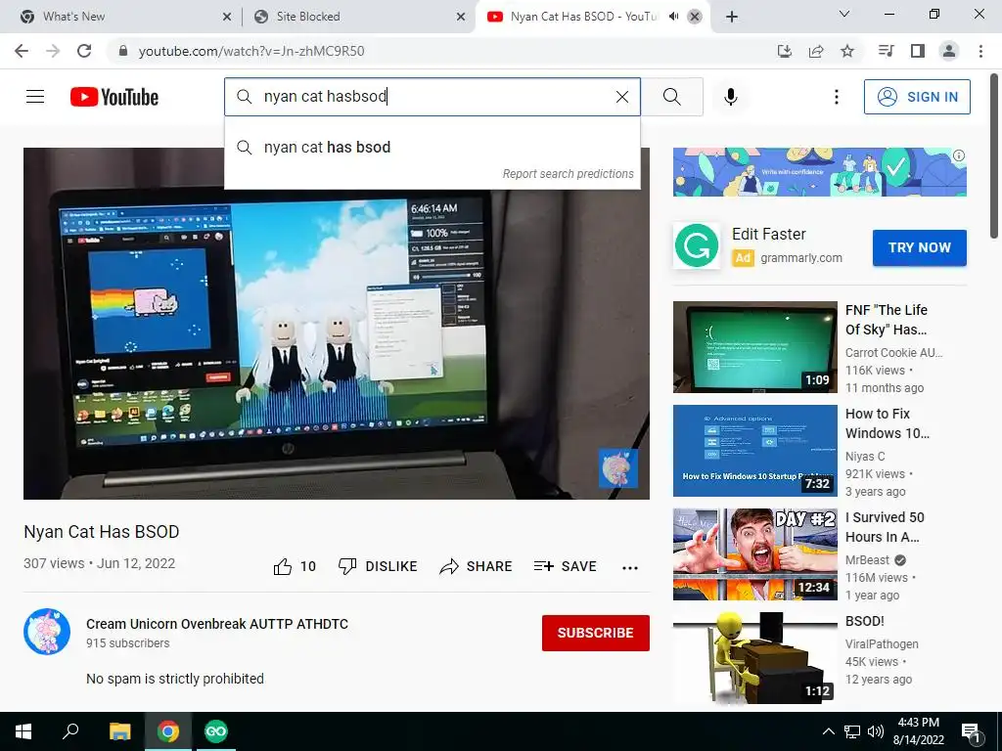Open volume control in system tray
The height and width of the screenshot is (751, 1002).
[x=876, y=731]
